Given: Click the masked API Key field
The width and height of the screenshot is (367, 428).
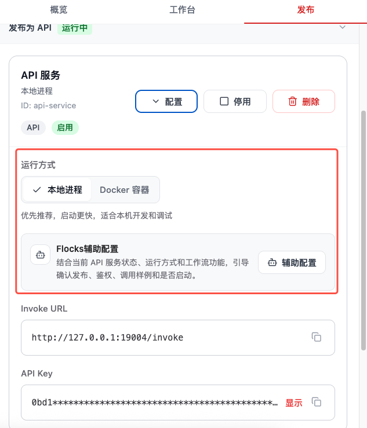Looking at the screenshot, I should 178,403.
